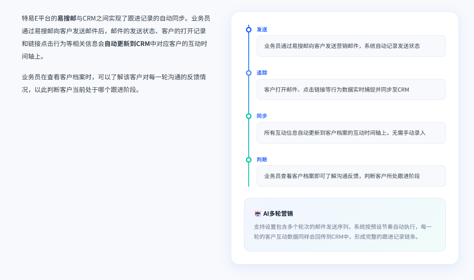Select the 发送 step heading
The image size is (474, 280).
click(x=262, y=30)
